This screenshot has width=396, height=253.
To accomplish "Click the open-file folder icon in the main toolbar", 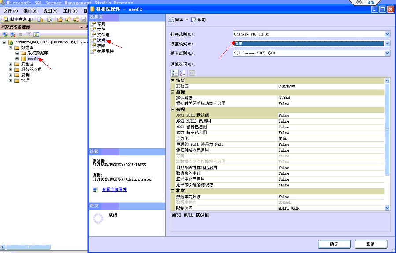I will coord(59,19).
